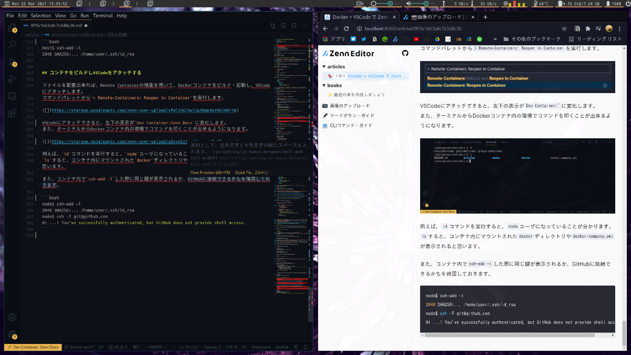
Task: Open the Selection menu in VS Code
Action: tap(40, 16)
